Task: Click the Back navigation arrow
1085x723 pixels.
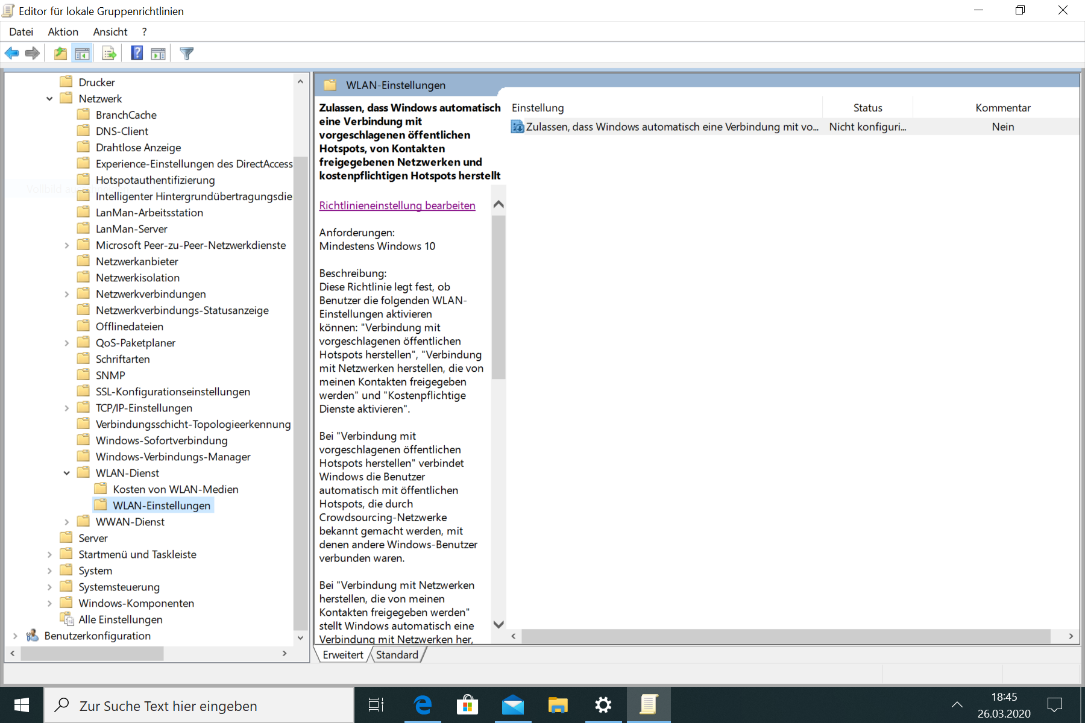Action: [11, 53]
